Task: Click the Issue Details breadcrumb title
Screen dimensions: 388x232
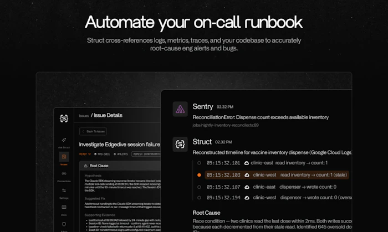Action: 108,115
